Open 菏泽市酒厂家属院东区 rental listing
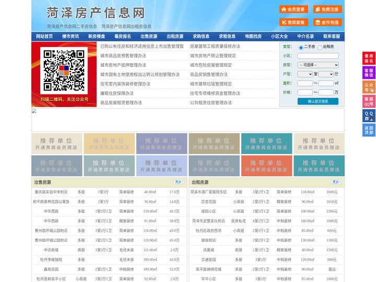The width and height of the screenshot is (376, 282). [208, 192]
